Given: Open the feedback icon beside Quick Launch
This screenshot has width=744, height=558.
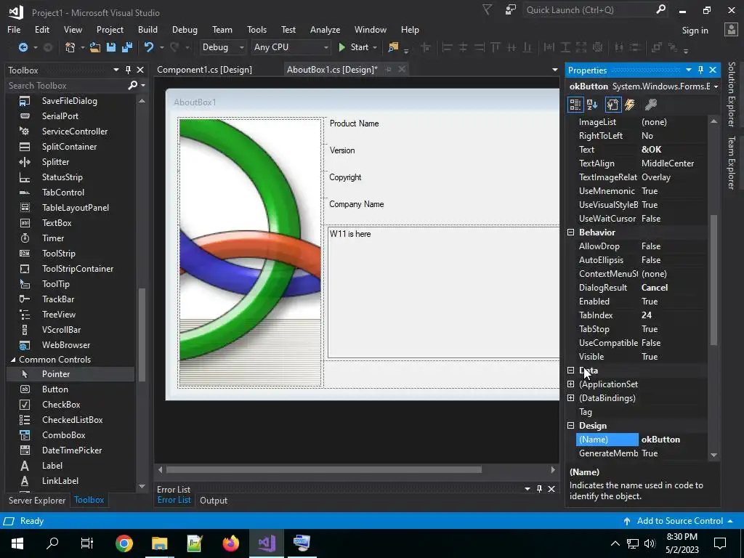Looking at the screenshot, I should click(x=511, y=9).
